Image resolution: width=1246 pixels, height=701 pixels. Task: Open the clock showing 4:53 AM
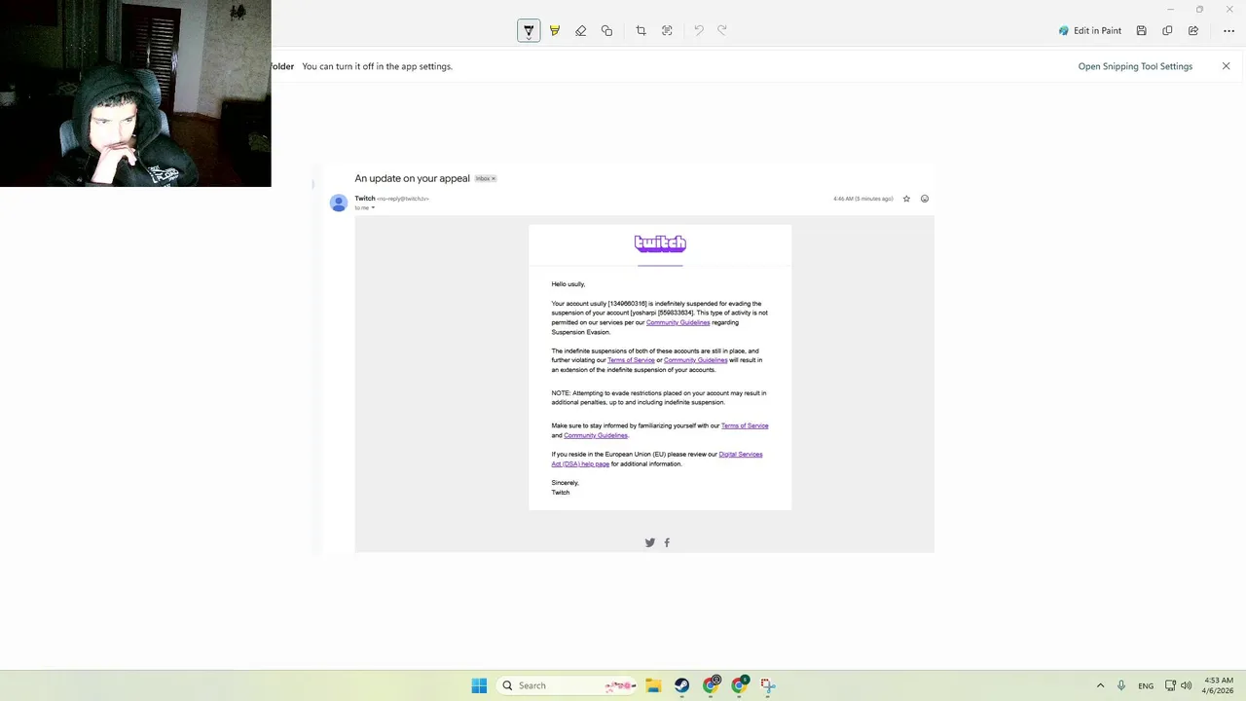pos(1218,685)
